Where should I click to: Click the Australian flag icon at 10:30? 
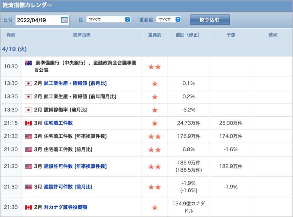pyautogui.click(x=28, y=63)
